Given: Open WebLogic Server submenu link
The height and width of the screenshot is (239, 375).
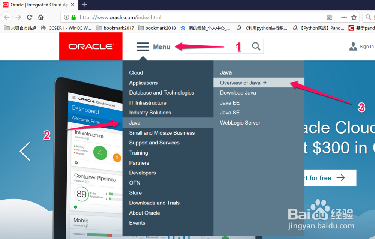Looking at the screenshot, I should pyautogui.click(x=240, y=123).
